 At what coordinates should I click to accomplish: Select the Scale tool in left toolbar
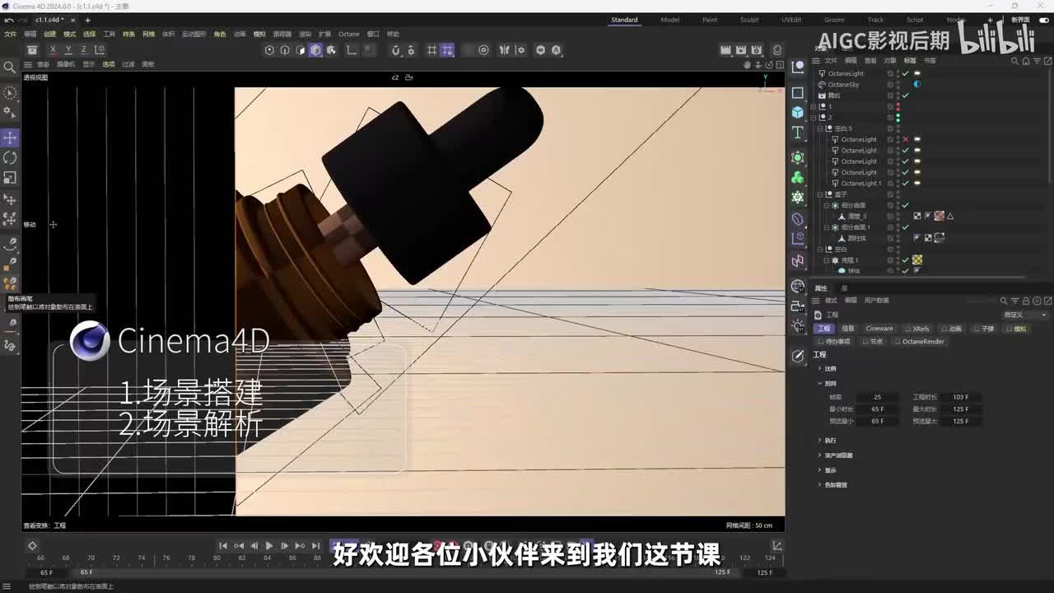10,177
